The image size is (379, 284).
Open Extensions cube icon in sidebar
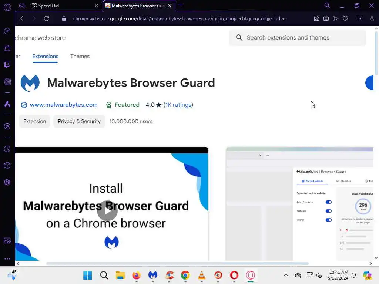click(x=7, y=165)
